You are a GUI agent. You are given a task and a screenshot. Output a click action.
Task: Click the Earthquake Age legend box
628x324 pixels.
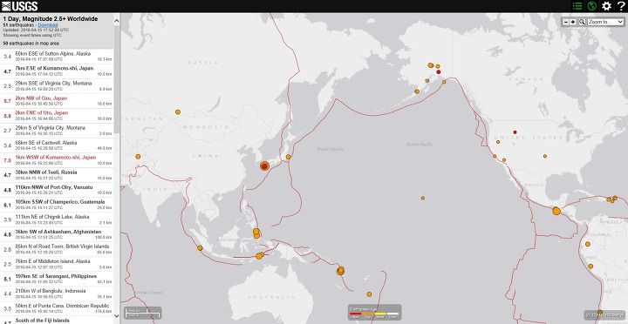374,313
